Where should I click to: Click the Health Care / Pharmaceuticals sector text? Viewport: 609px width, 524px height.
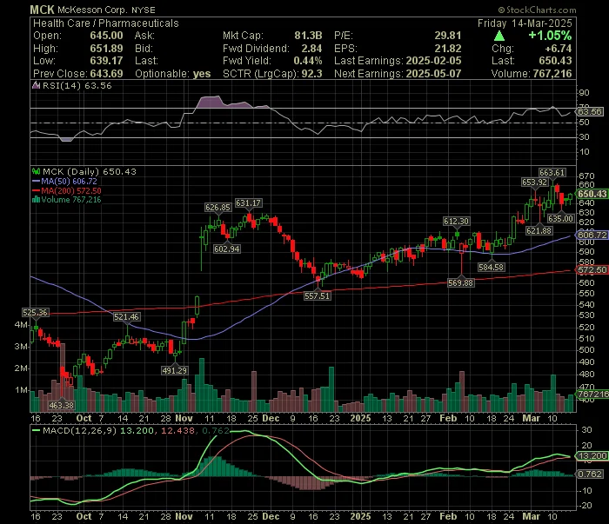click(106, 23)
